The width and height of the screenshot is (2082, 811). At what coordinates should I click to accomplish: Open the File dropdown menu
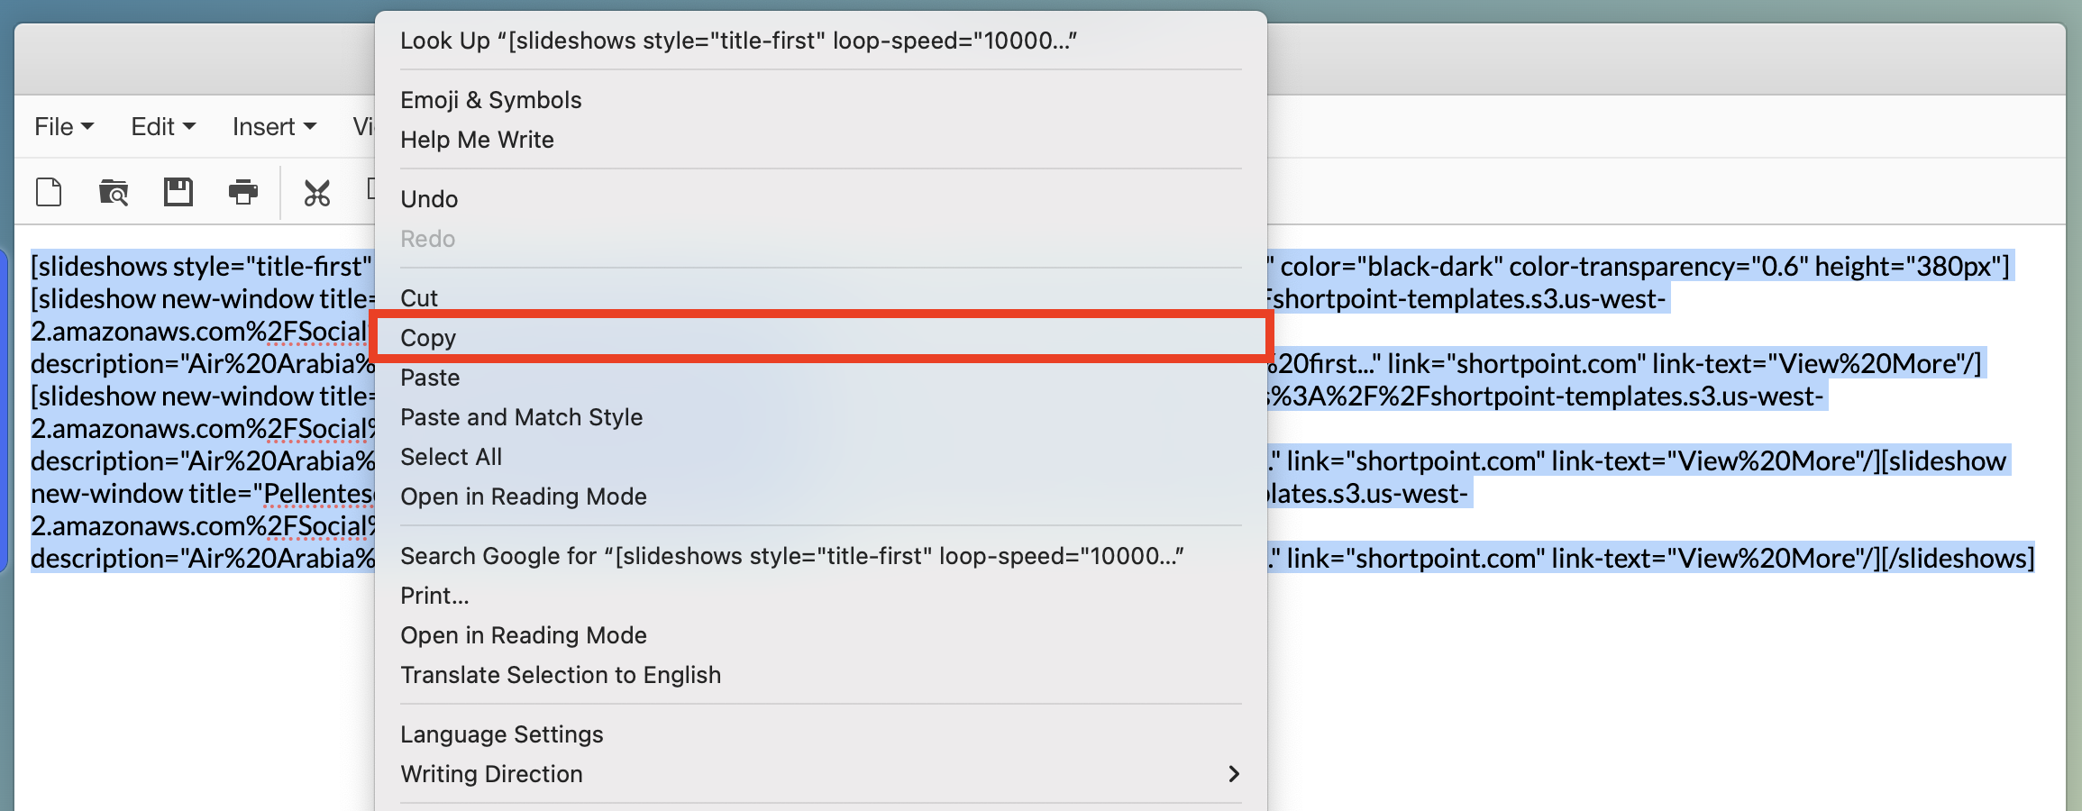(64, 127)
